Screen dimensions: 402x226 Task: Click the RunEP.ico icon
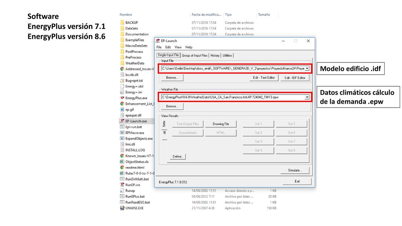pyautogui.click(x=122, y=185)
